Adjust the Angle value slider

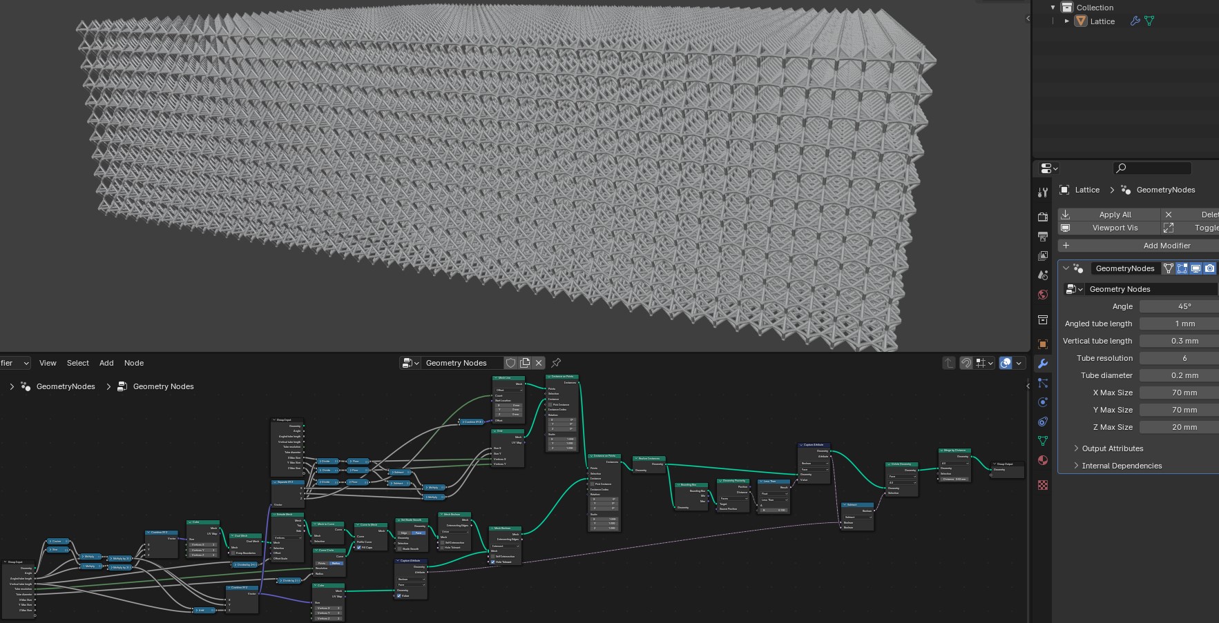1179,306
